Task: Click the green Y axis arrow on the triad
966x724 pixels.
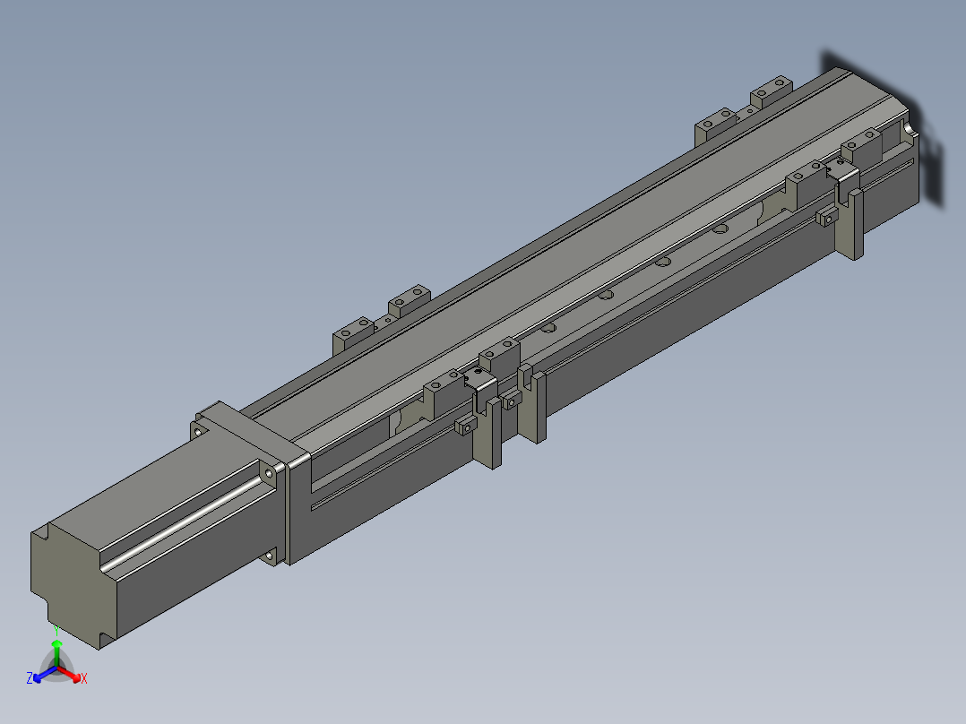Action: (56, 653)
